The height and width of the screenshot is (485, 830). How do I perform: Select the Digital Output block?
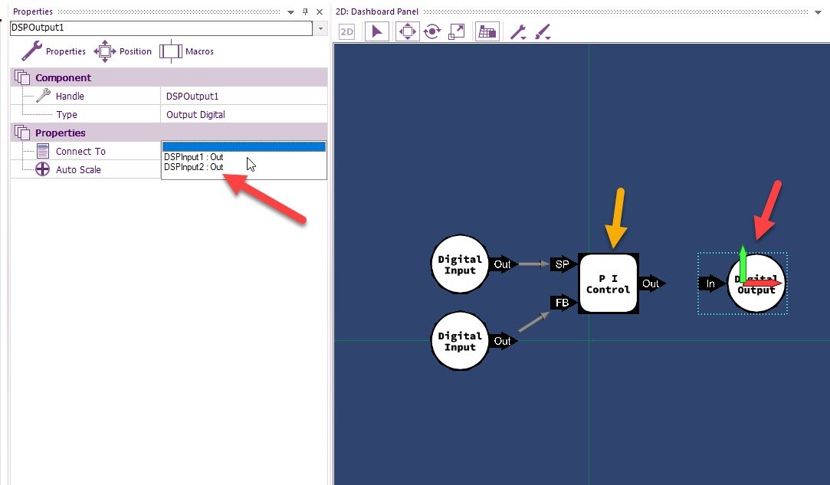(x=756, y=283)
